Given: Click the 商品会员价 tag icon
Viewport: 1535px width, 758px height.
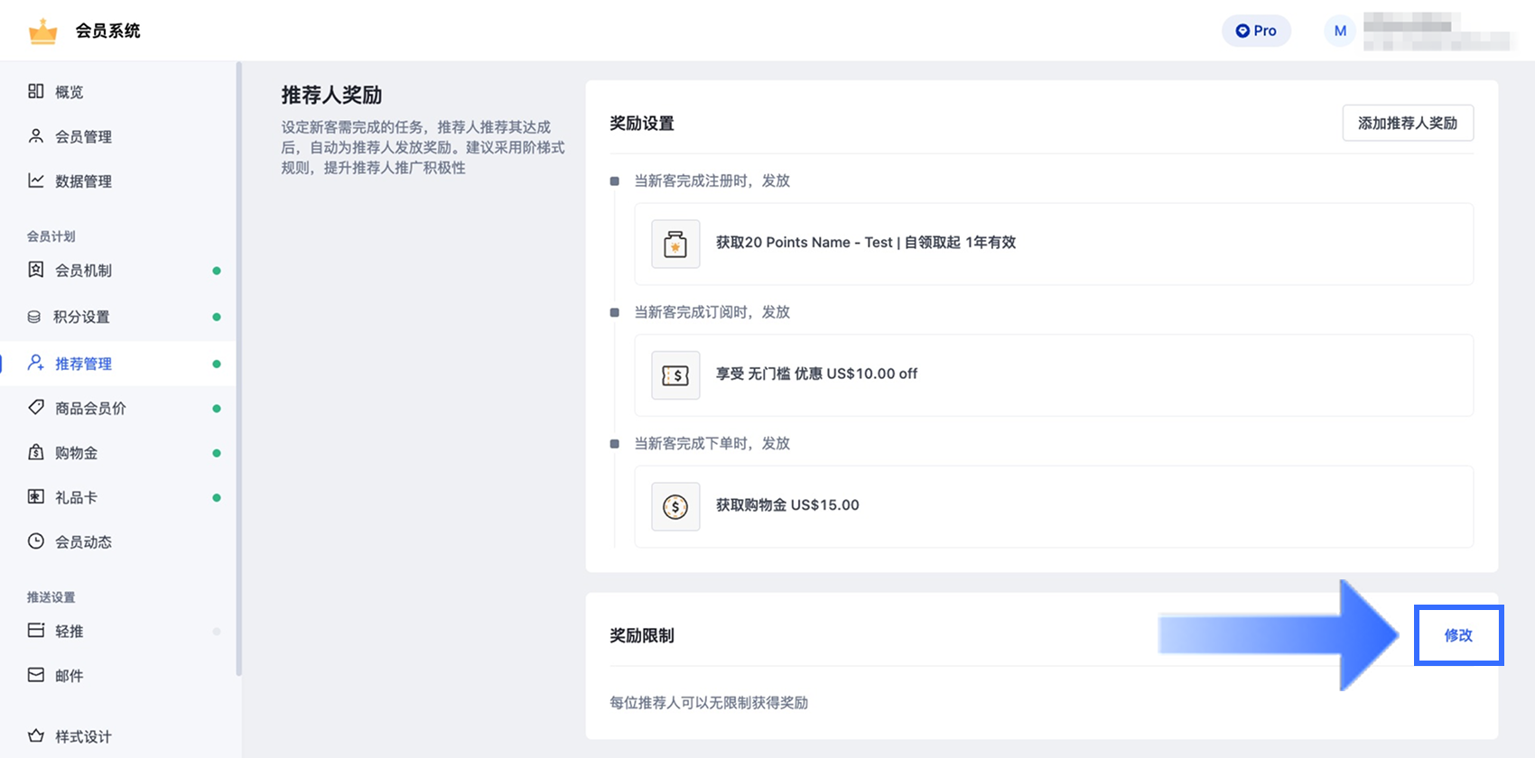Looking at the screenshot, I should (36, 407).
